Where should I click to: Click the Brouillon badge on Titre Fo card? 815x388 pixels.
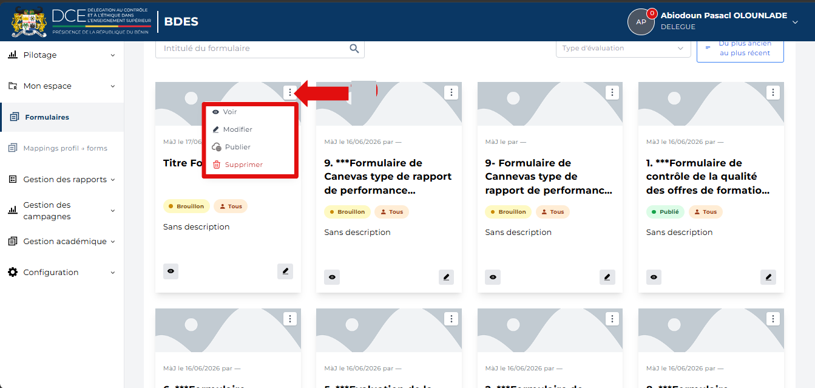[x=186, y=206]
